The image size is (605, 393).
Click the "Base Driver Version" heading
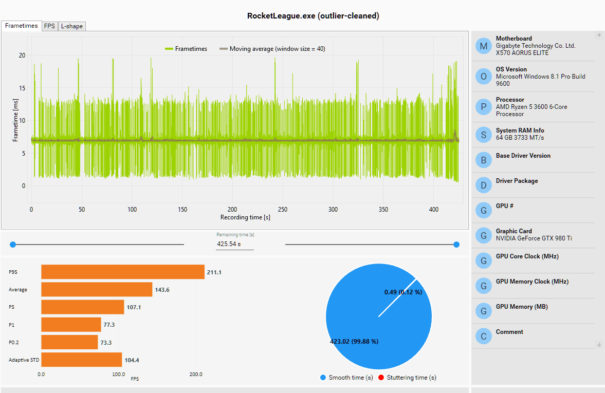tap(523, 156)
